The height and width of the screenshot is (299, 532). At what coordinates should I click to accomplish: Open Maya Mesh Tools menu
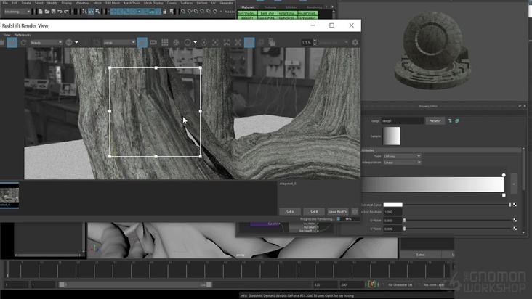132,3
